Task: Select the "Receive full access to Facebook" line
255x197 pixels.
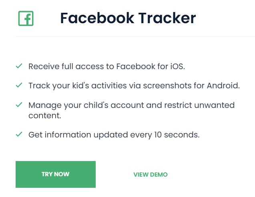Action: tap(106, 66)
